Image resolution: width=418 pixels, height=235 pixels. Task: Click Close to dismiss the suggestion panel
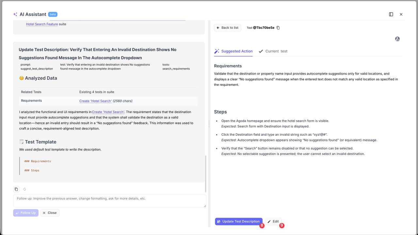[50, 212]
